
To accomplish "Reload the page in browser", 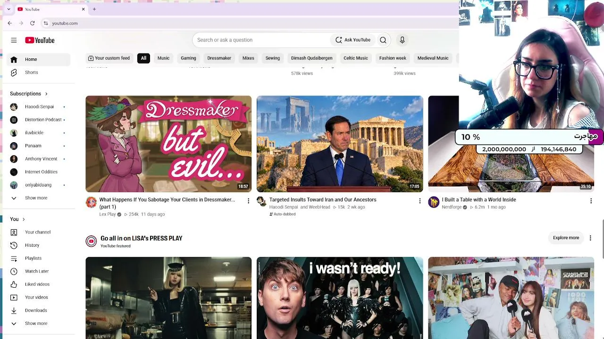I will point(32,23).
